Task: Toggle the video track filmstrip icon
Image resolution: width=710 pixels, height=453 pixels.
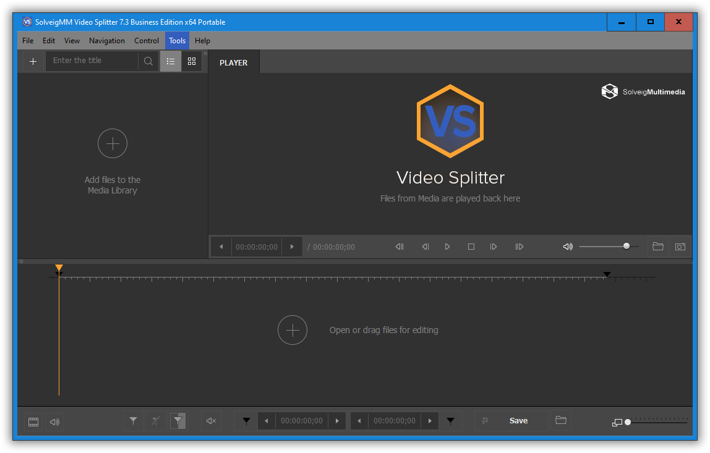Action: (x=33, y=421)
